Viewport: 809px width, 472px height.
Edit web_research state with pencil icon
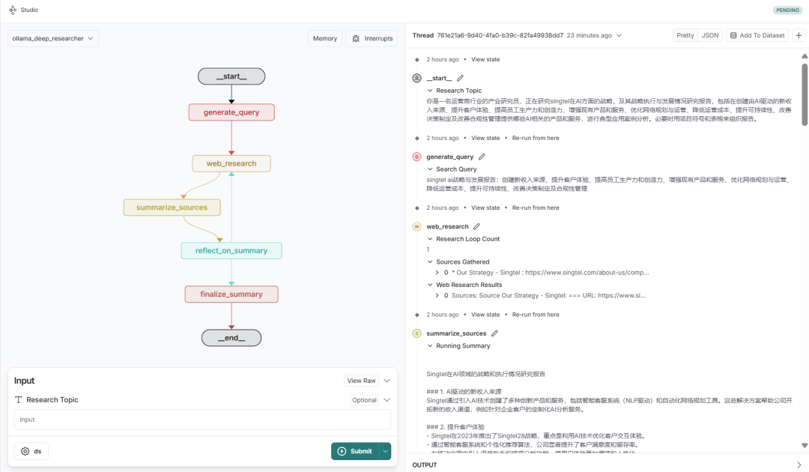476,226
